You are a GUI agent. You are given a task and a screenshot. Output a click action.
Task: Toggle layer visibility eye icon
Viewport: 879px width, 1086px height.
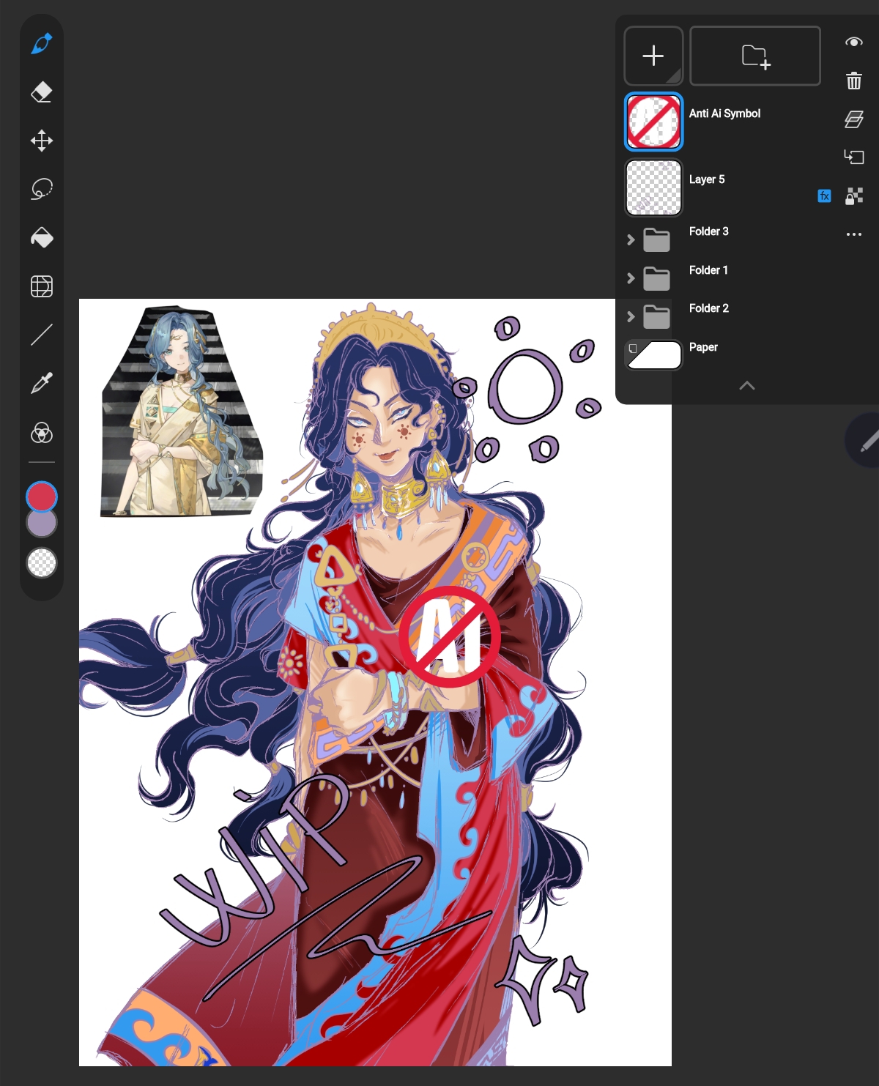coord(853,42)
